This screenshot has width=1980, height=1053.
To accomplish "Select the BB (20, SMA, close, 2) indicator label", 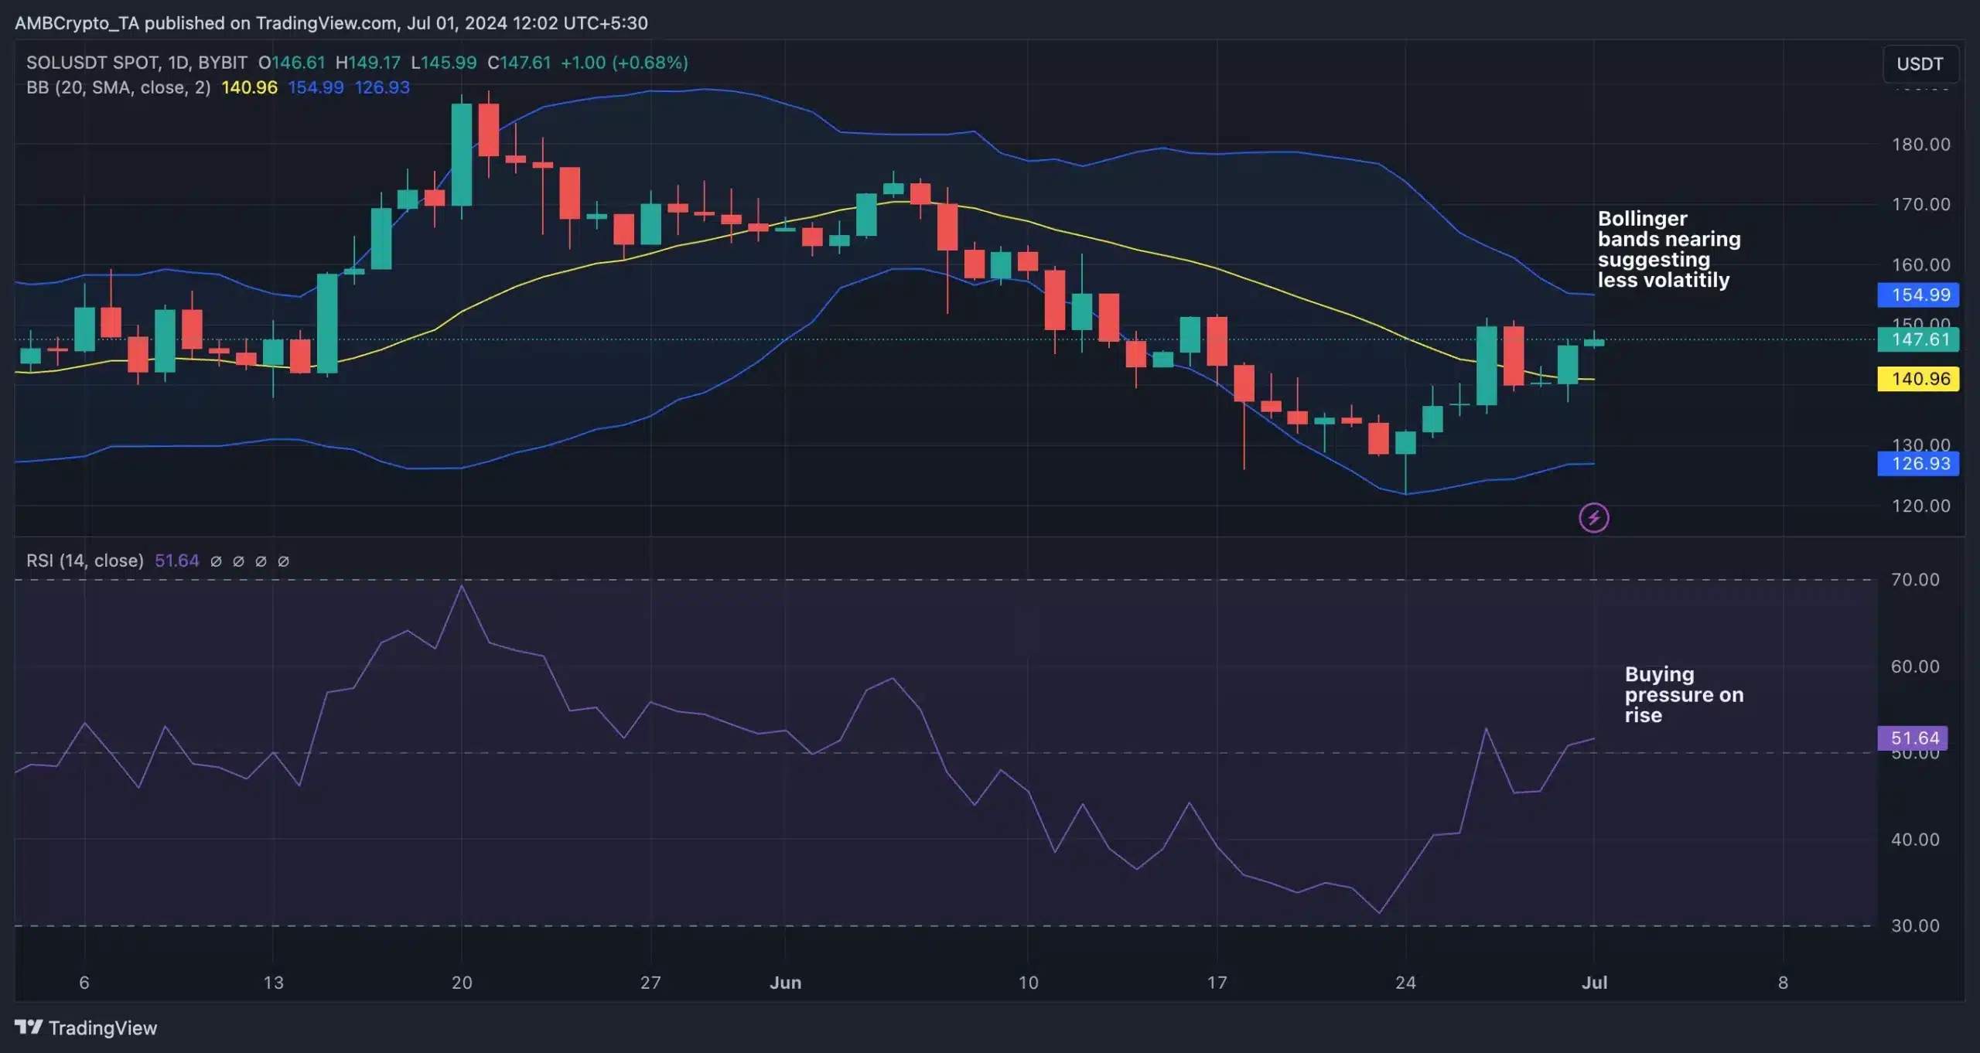I will (118, 87).
